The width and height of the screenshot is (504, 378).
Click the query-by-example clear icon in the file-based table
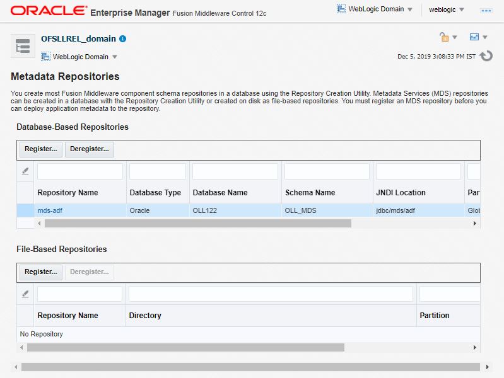pyautogui.click(x=25, y=294)
